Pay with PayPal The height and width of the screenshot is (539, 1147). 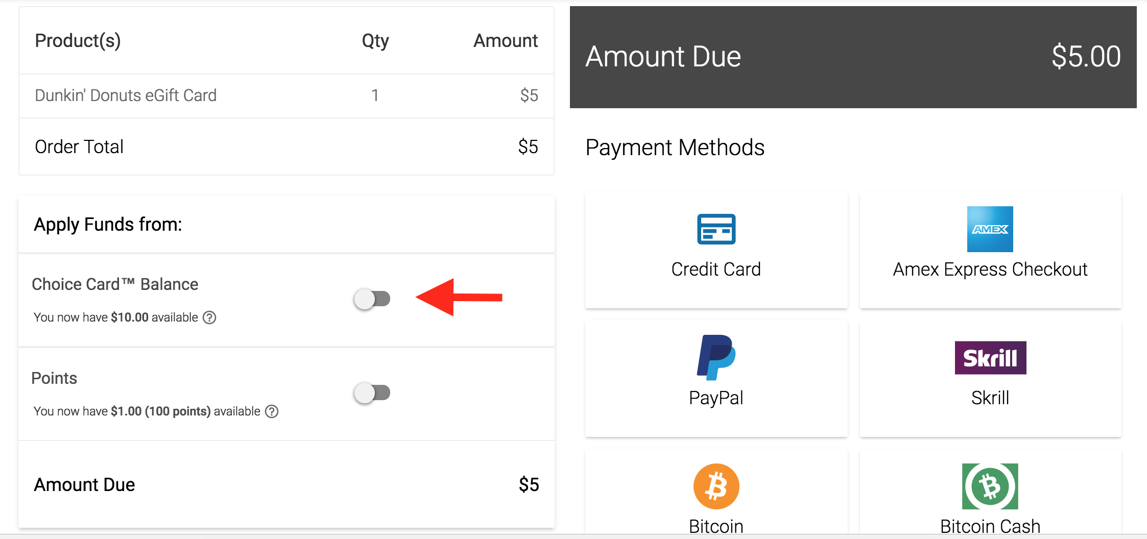click(716, 379)
